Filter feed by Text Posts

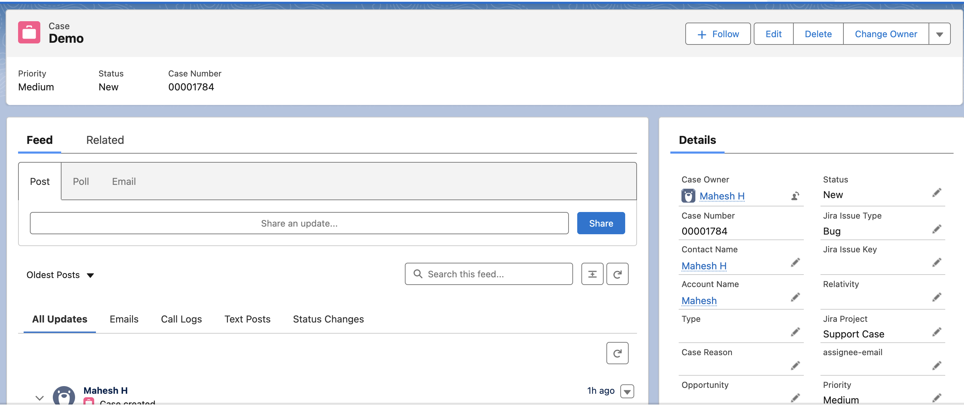[247, 319]
